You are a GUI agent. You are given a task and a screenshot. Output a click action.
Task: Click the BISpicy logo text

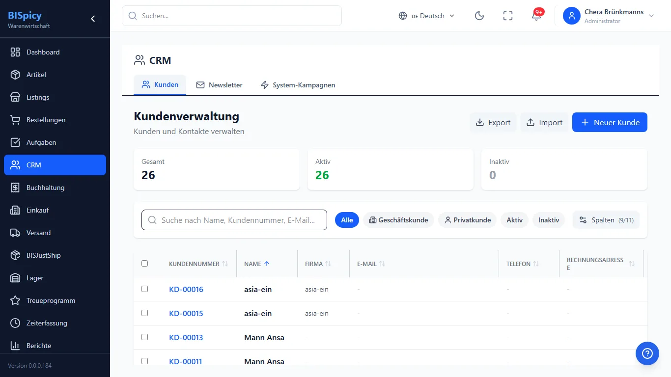(x=25, y=15)
